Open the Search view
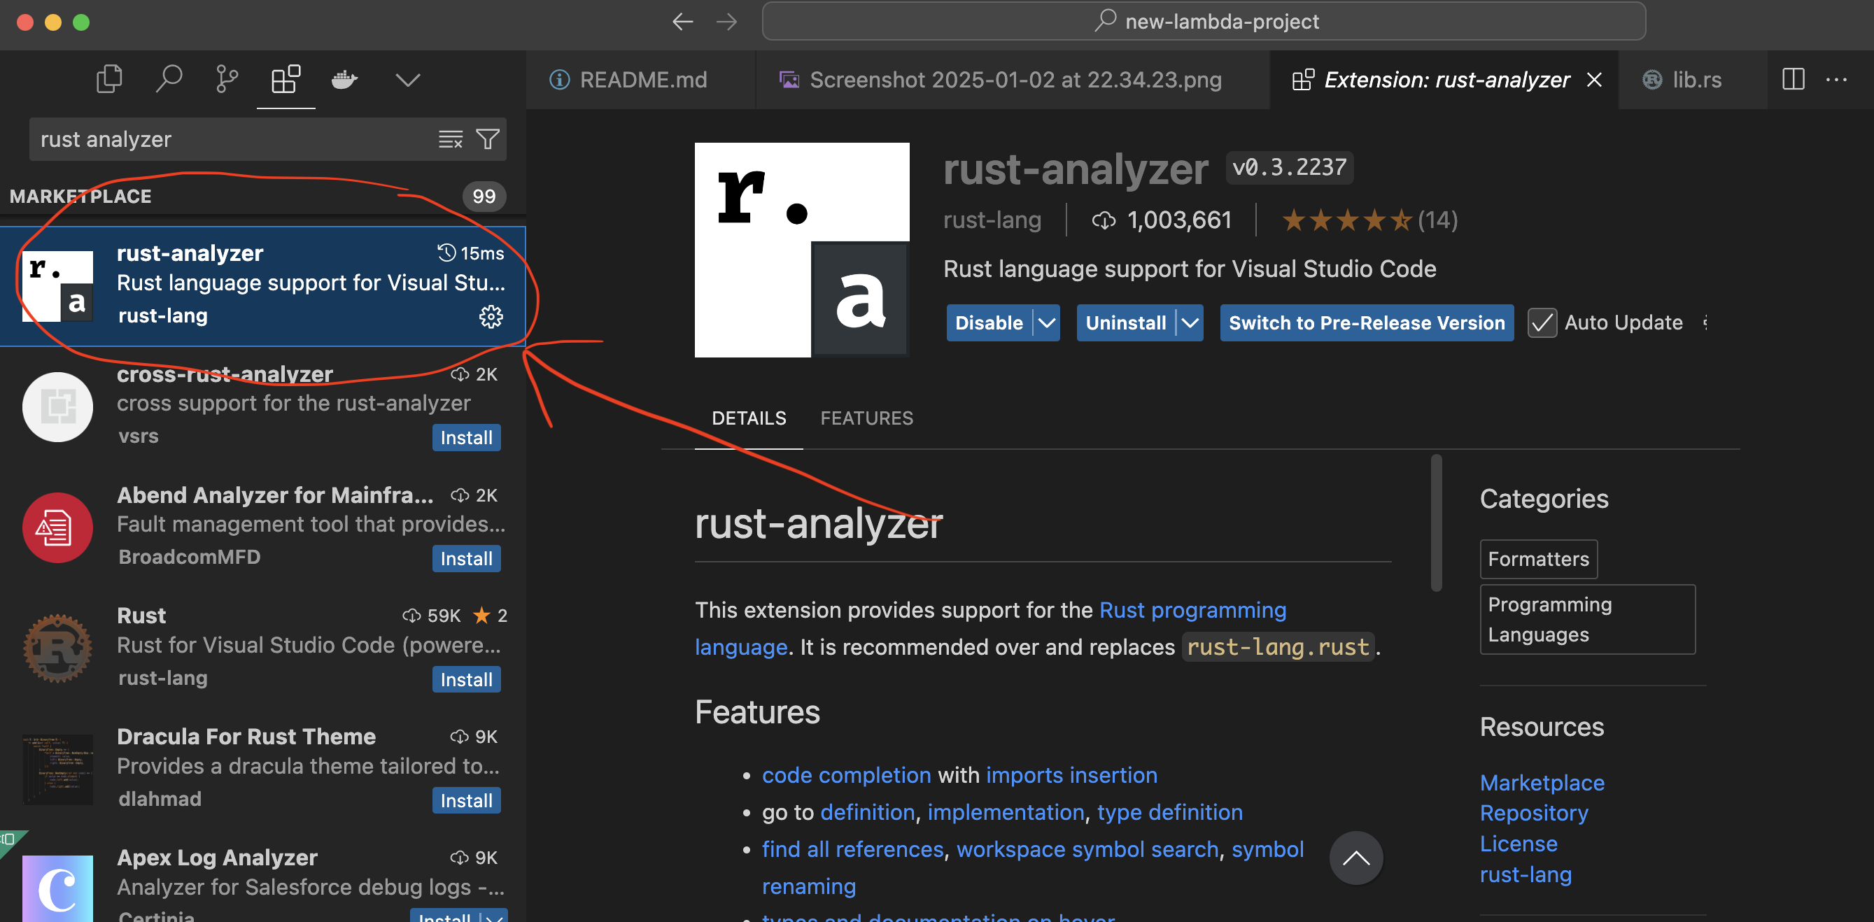 click(x=169, y=78)
